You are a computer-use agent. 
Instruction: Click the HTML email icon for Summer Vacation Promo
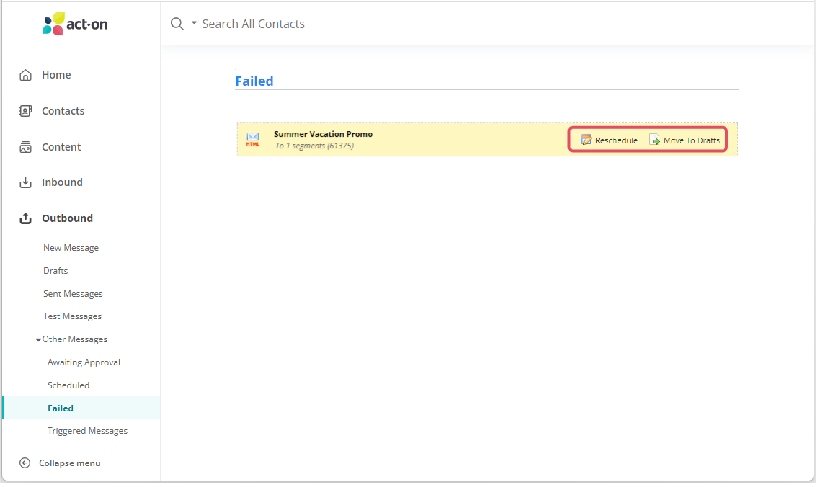pos(253,139)
